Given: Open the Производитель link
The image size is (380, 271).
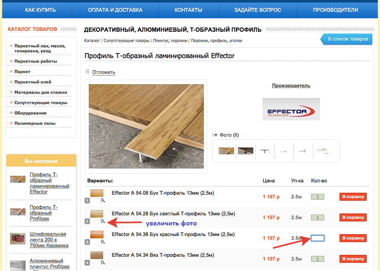Looking at the screenshot, I should tap(291, 86).
